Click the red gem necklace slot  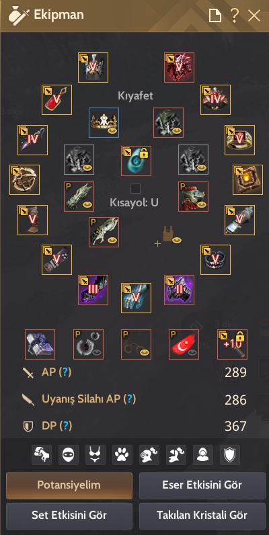coord(56,99)
